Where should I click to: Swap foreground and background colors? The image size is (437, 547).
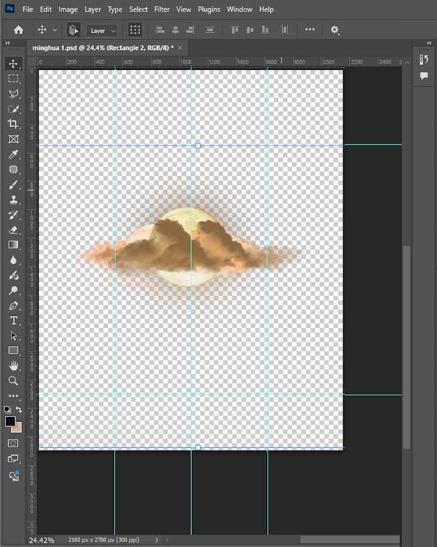tap(19, 410)
